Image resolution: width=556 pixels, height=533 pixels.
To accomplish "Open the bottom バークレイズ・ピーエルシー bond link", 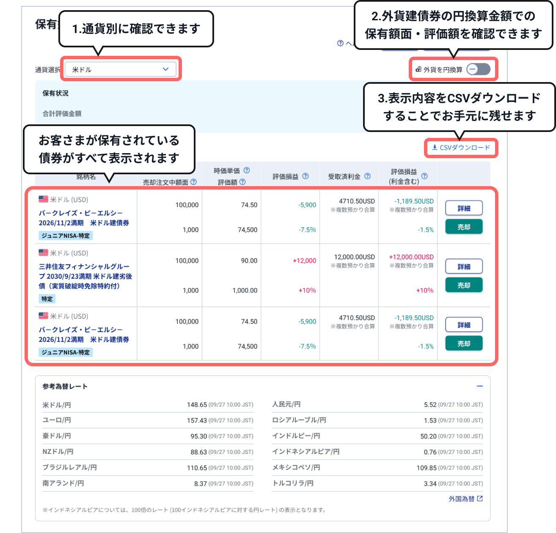I will click(84, 335).
